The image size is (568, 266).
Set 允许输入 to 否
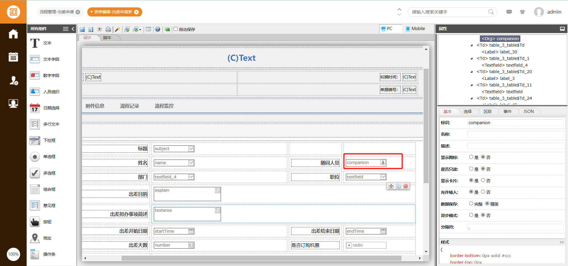tap(483, 192)
